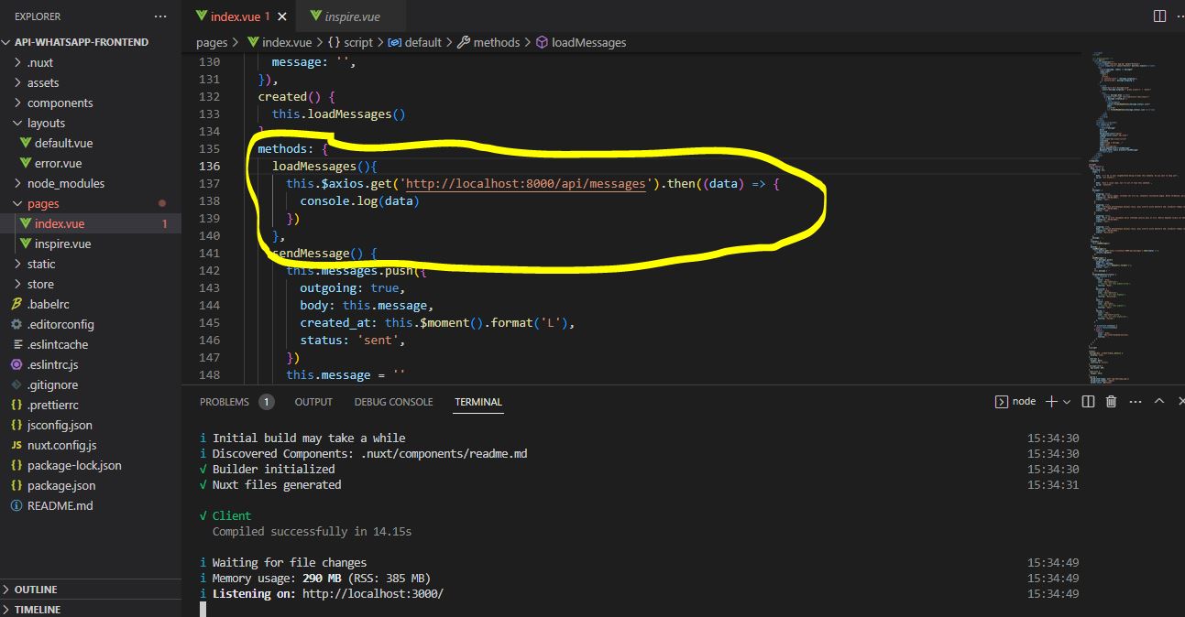Click the methods symbol in the breadcrumb

tap(499, 42)
